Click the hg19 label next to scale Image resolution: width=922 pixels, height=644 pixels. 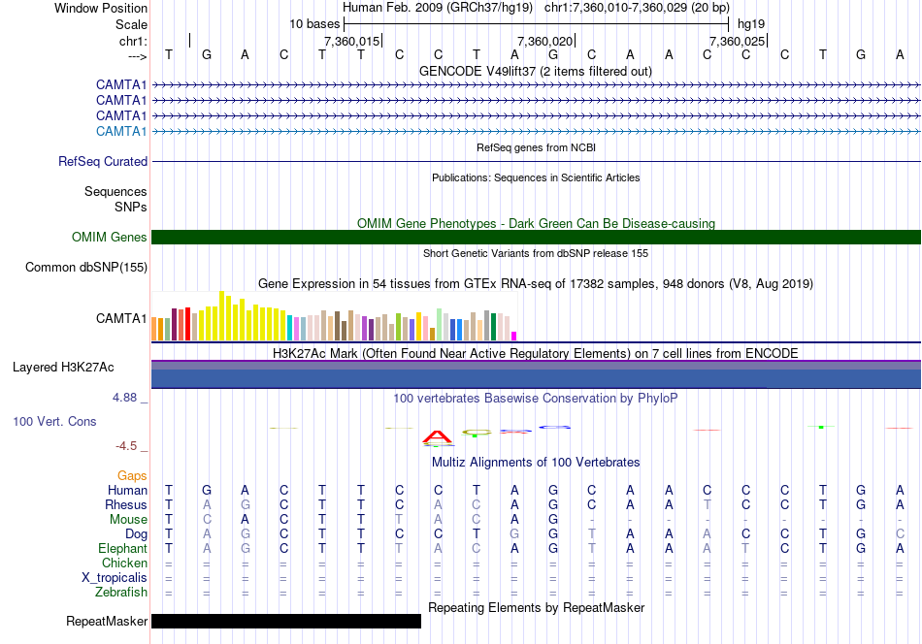751,24
